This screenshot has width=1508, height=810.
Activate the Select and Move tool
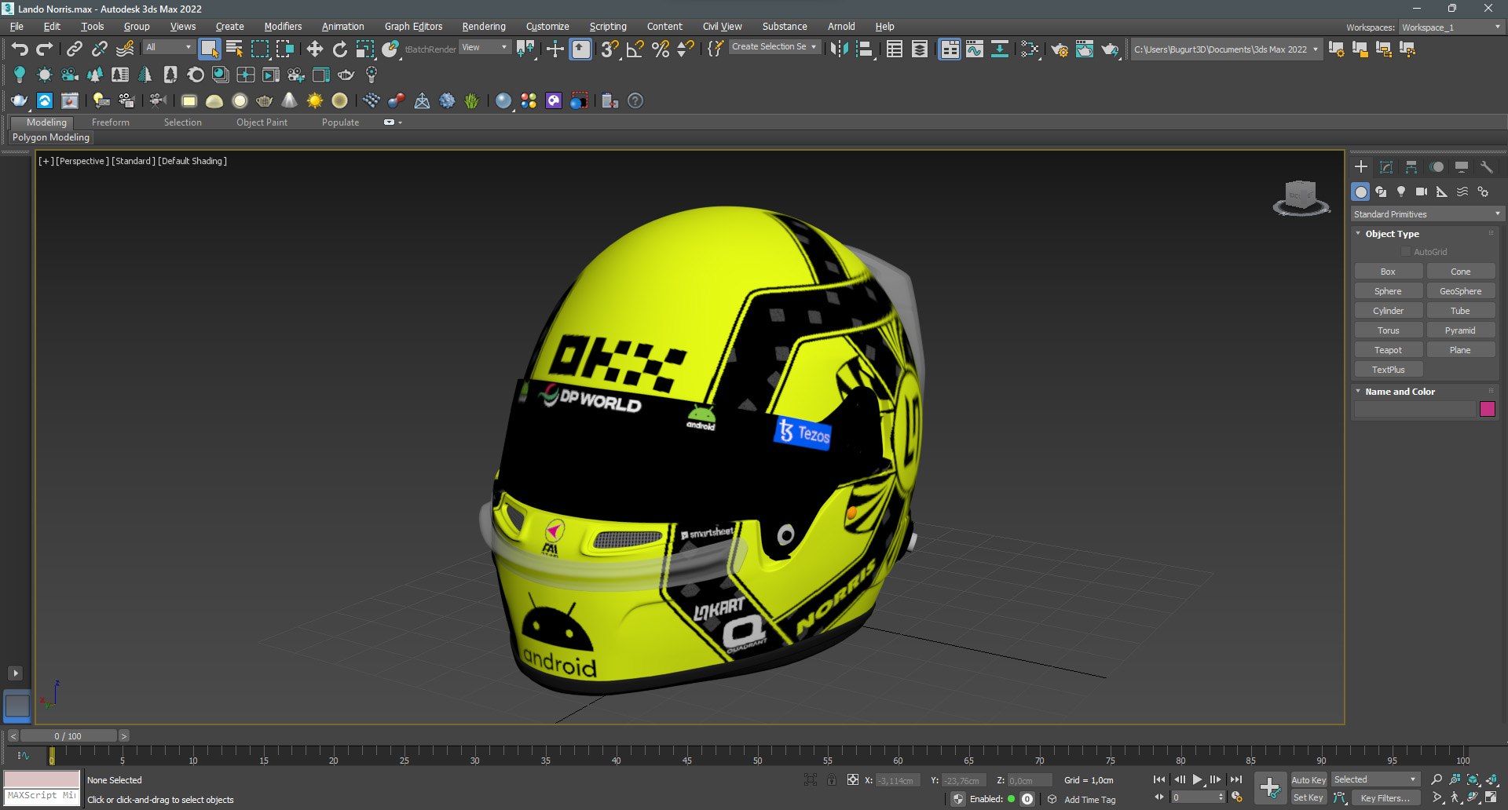pyautogui.click(x=315, y=49)
